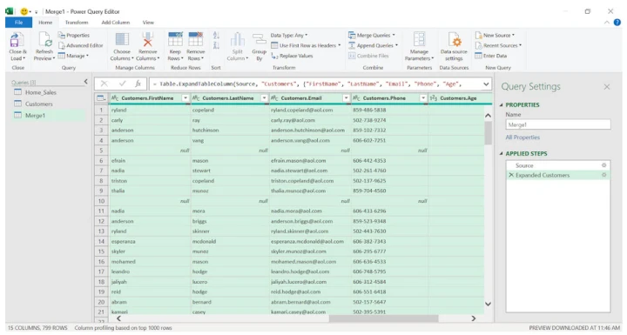Open the Recent Sources dropdown
The width and height of the screenshot is (627, 335).
(498, 45)
